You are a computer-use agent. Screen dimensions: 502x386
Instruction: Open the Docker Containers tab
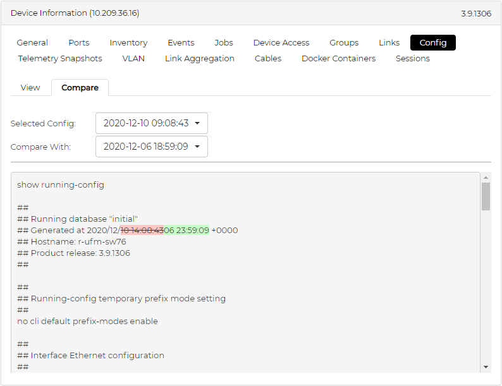338,59
